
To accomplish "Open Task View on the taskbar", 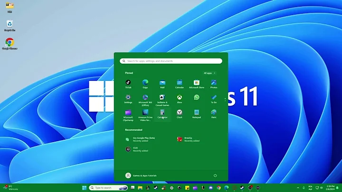I will (133, 188).
